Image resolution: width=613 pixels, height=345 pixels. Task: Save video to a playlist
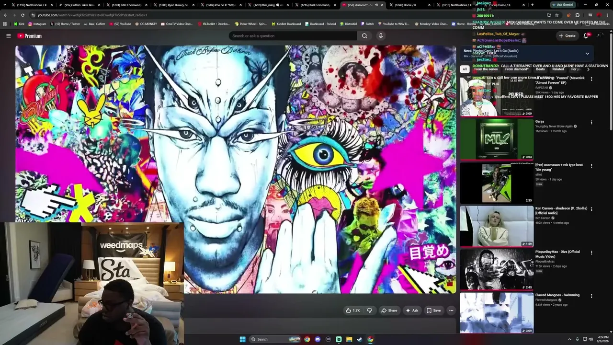tap(433, 310)
